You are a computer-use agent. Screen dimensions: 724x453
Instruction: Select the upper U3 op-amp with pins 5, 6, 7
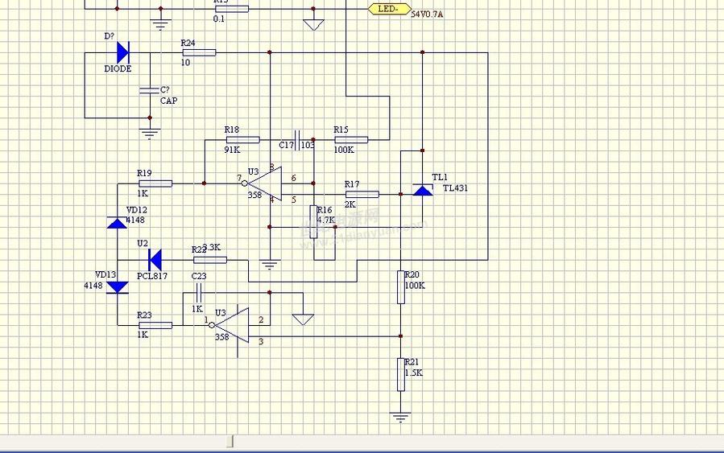coord(263,183)
